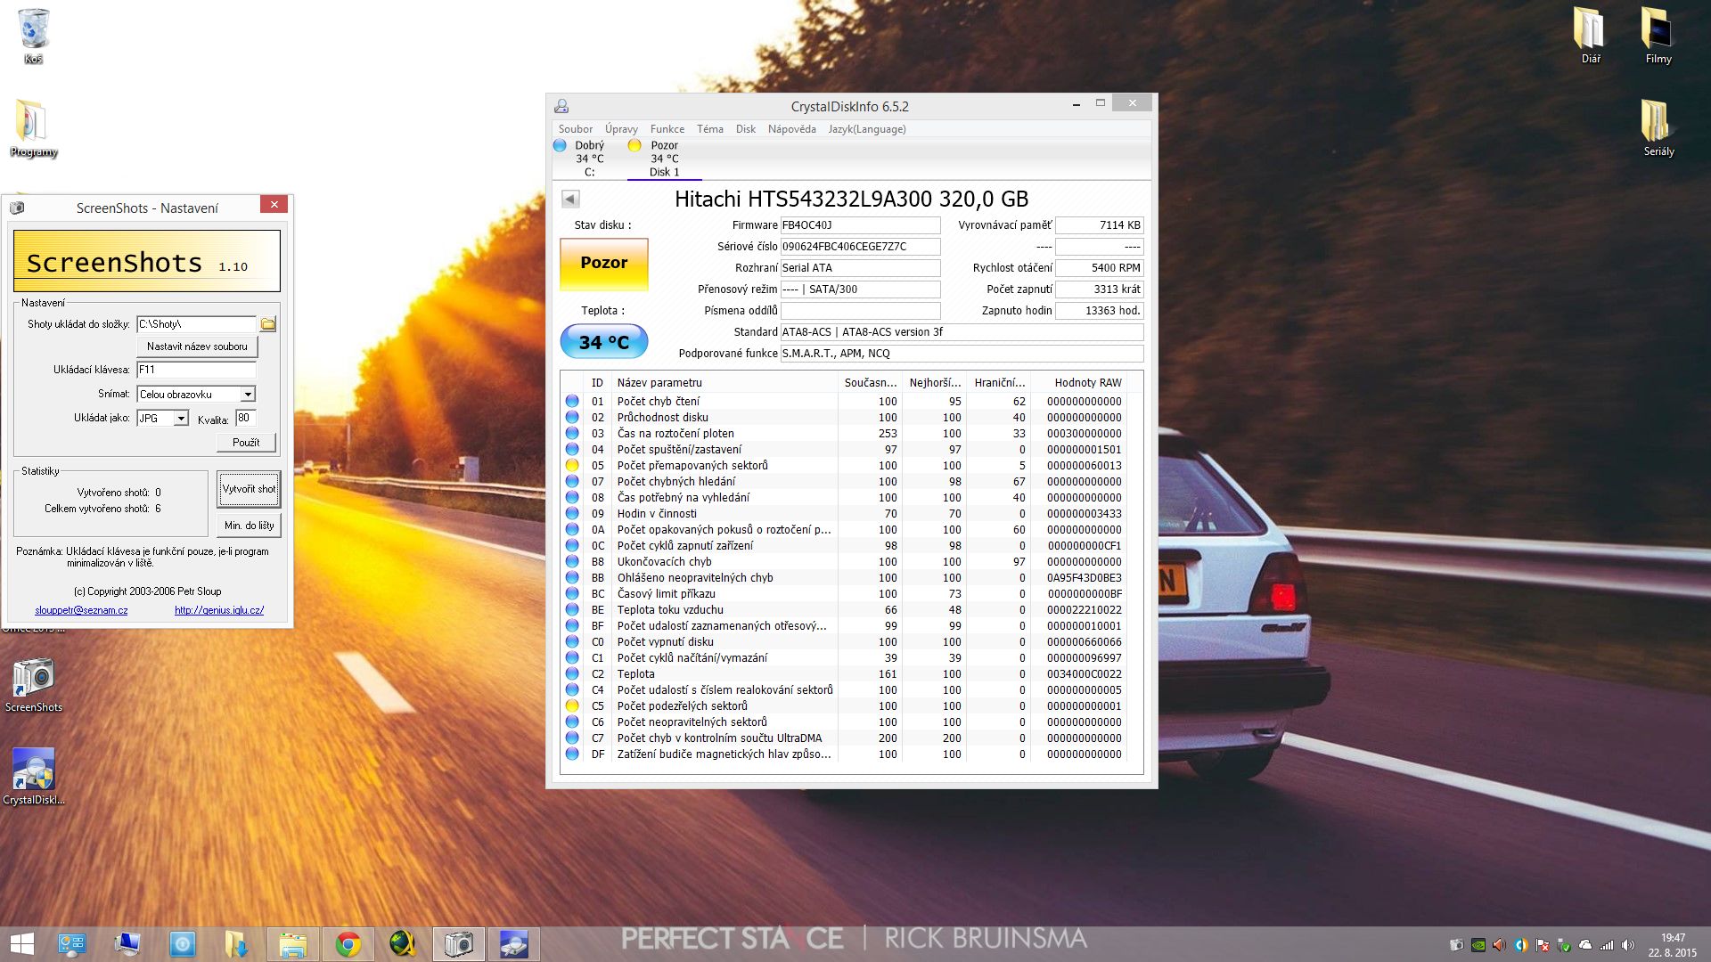Image resolution: width=1711 pixels, height=962 pixels.
Task: Open the Diář folder on the desktop
Action: tap(1591, 36)
